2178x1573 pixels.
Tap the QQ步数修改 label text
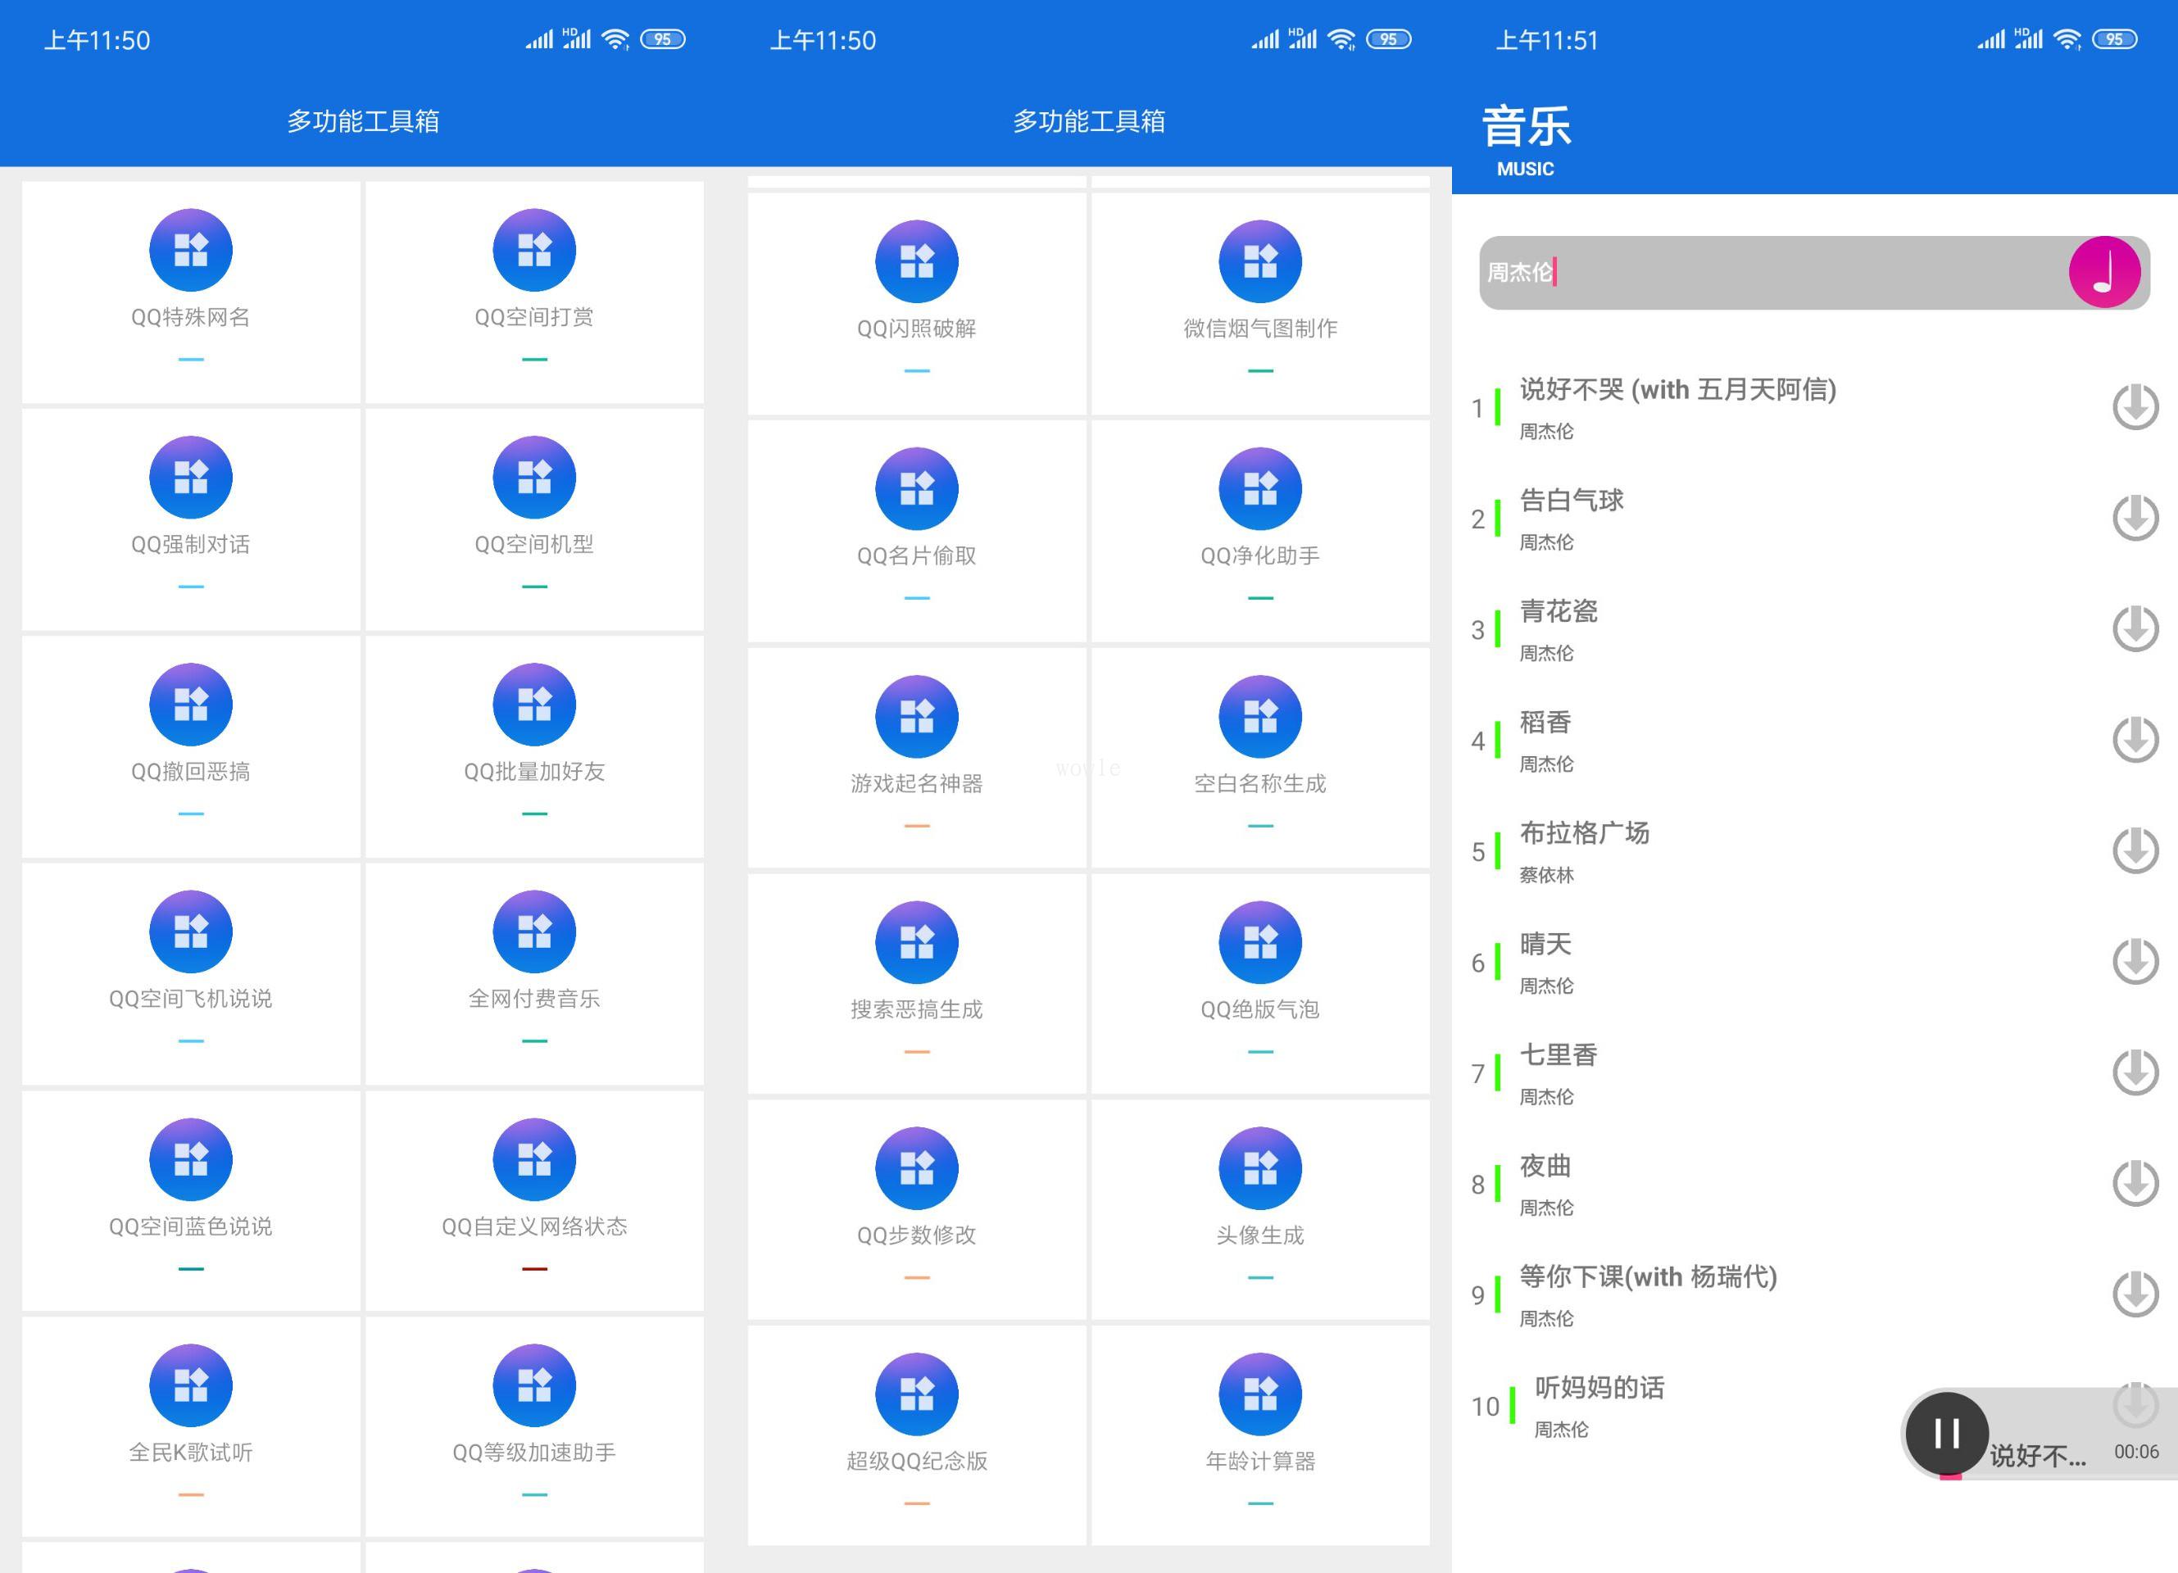click(916, 1235)
